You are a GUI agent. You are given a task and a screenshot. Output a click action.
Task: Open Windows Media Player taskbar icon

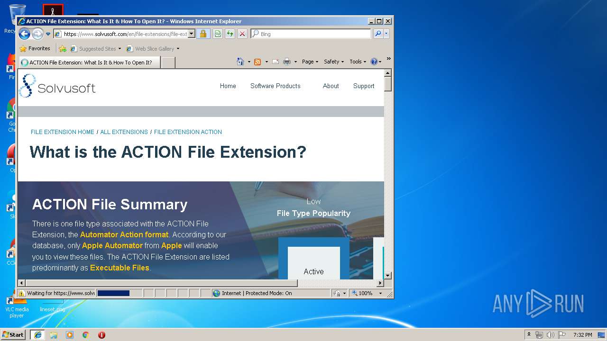point(70,334)
